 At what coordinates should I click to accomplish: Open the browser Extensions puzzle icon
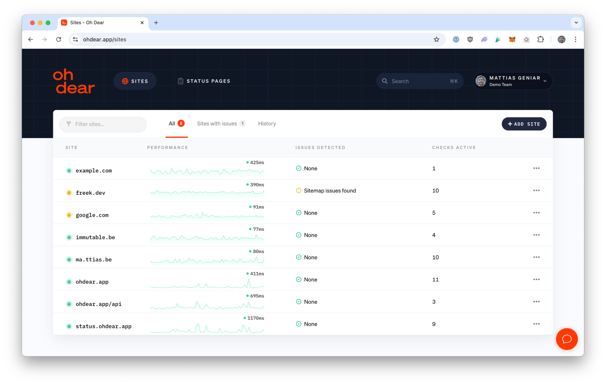541,39
